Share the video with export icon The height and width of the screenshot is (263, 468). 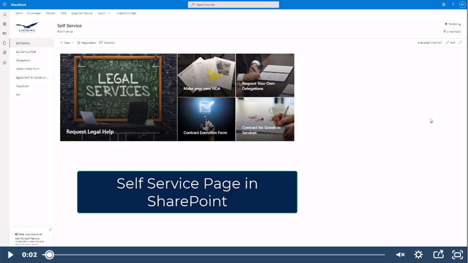pos(438,255)
